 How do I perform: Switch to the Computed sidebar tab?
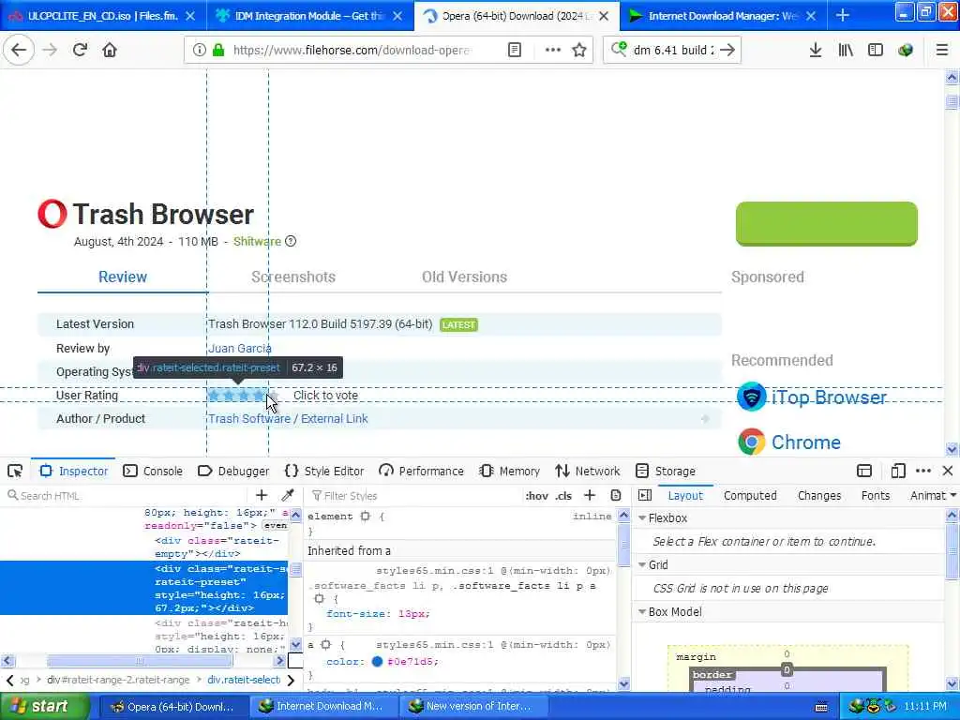[x=750, y=495]
